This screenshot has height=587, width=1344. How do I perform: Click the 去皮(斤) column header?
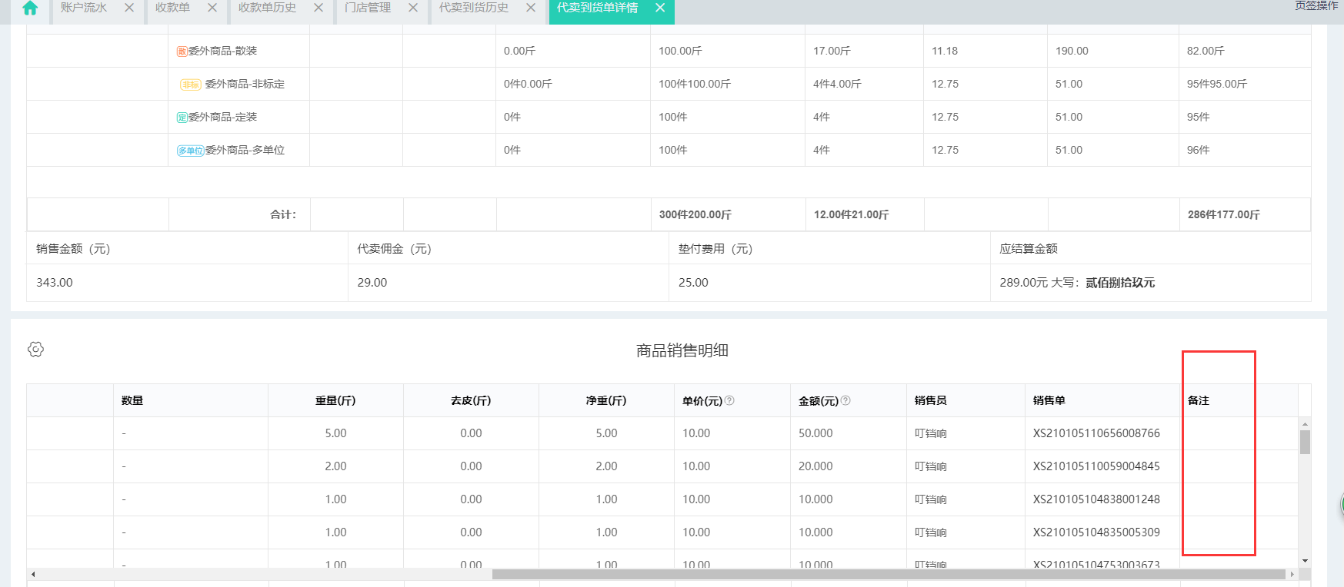[471, 400]
